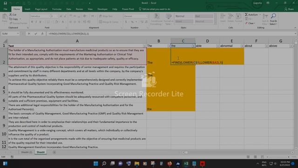Click the Share button
This screenshot has height=168, width=298.
[289, 9]
